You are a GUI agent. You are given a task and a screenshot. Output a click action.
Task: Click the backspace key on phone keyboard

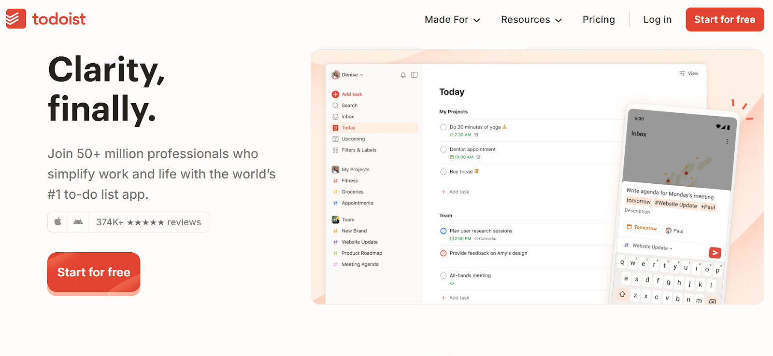tap(712, 301)
